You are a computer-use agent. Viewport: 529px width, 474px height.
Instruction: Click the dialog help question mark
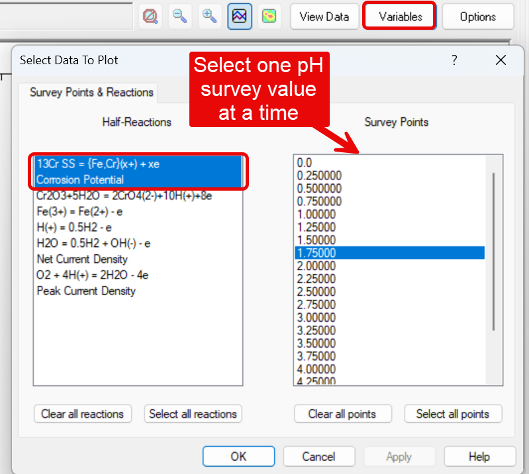(x=454, y=60)
